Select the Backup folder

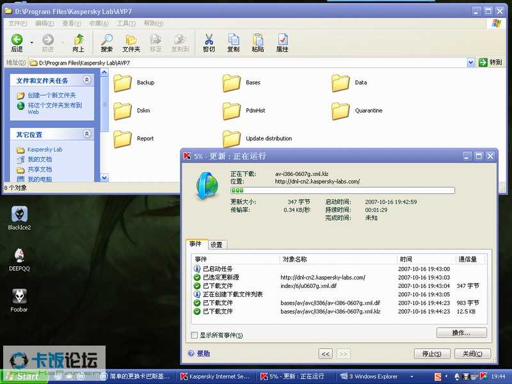pos(134,83)
